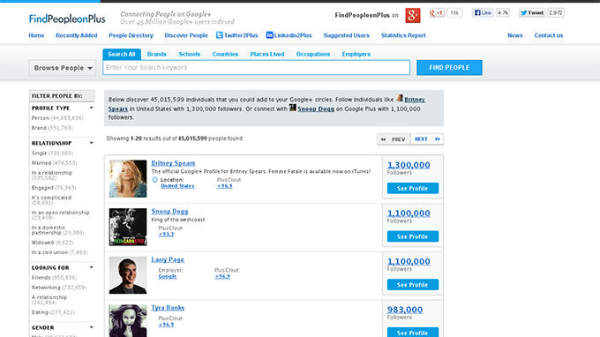Filter by Married relationship status
This screenshot has height=337, width=600.
pyautogui.click(x=55, y=163)
